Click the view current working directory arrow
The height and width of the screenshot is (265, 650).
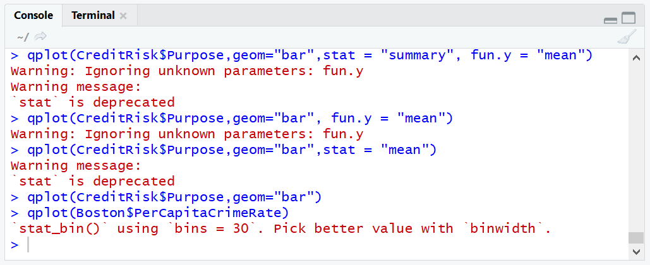point(41,37)
